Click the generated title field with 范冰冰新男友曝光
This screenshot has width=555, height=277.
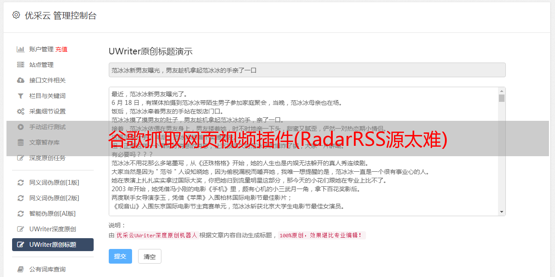click(307, 70)
